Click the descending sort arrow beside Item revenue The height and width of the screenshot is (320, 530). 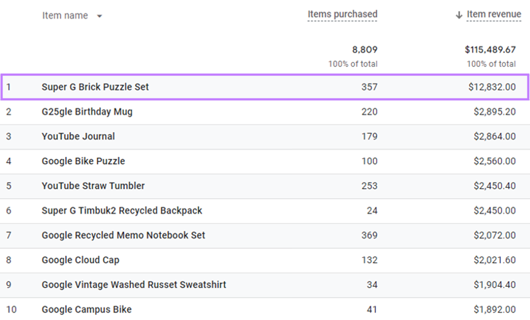pyautogui.click(x=458, y=14)
